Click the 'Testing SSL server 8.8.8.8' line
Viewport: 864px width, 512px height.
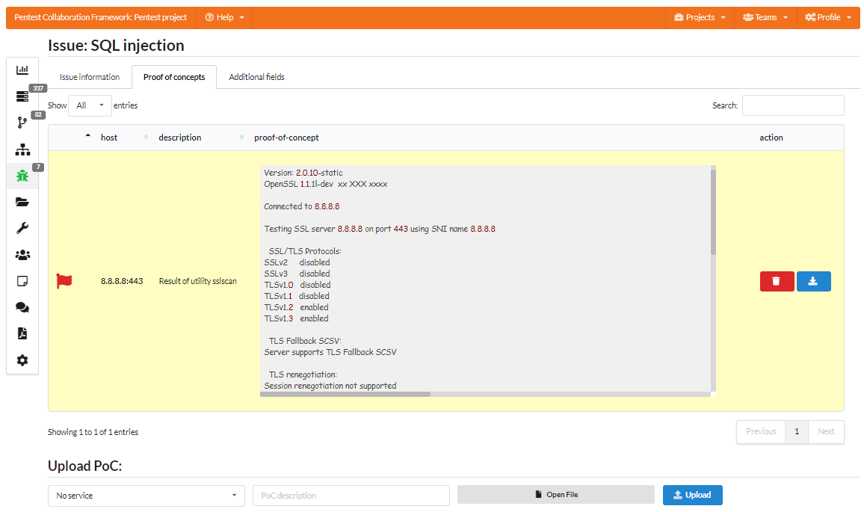pyautogui.click(x=380, y=229)
